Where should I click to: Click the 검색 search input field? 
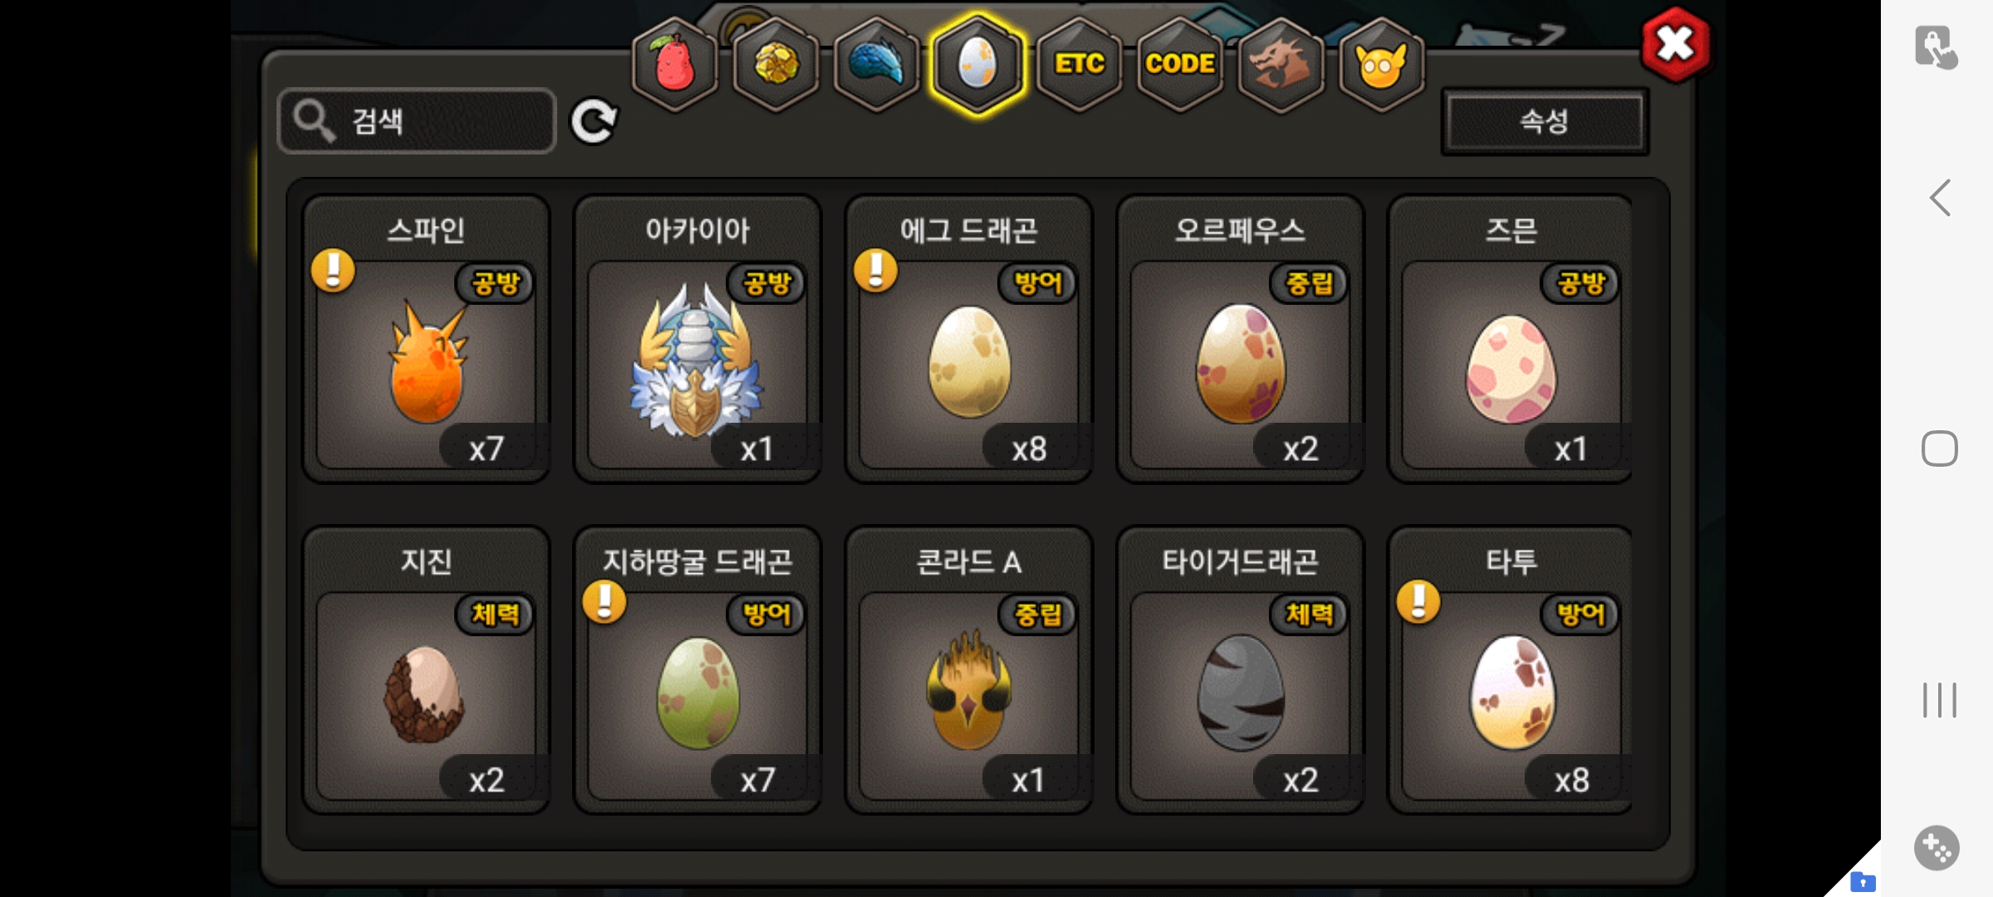[417, 121]
